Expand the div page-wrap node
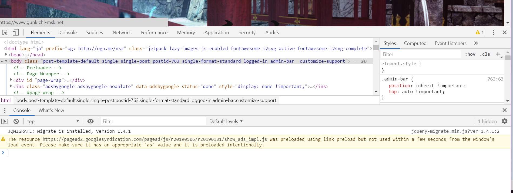The image size is (513, 193). tap(11, 80)
